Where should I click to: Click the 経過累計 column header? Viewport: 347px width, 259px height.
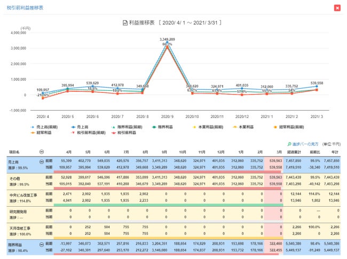click(294, 152)
